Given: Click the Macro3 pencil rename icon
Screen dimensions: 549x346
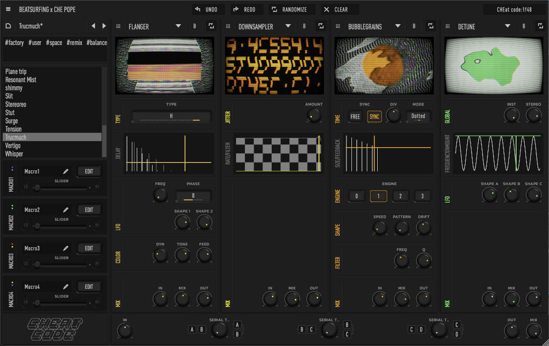Looking at the screenshot, I should tap(66, 248).
